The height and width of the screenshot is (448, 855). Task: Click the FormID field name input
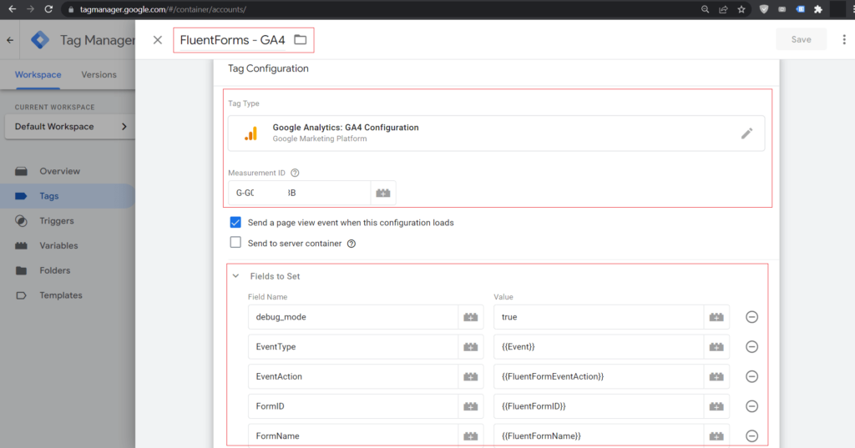click(353, 406)
